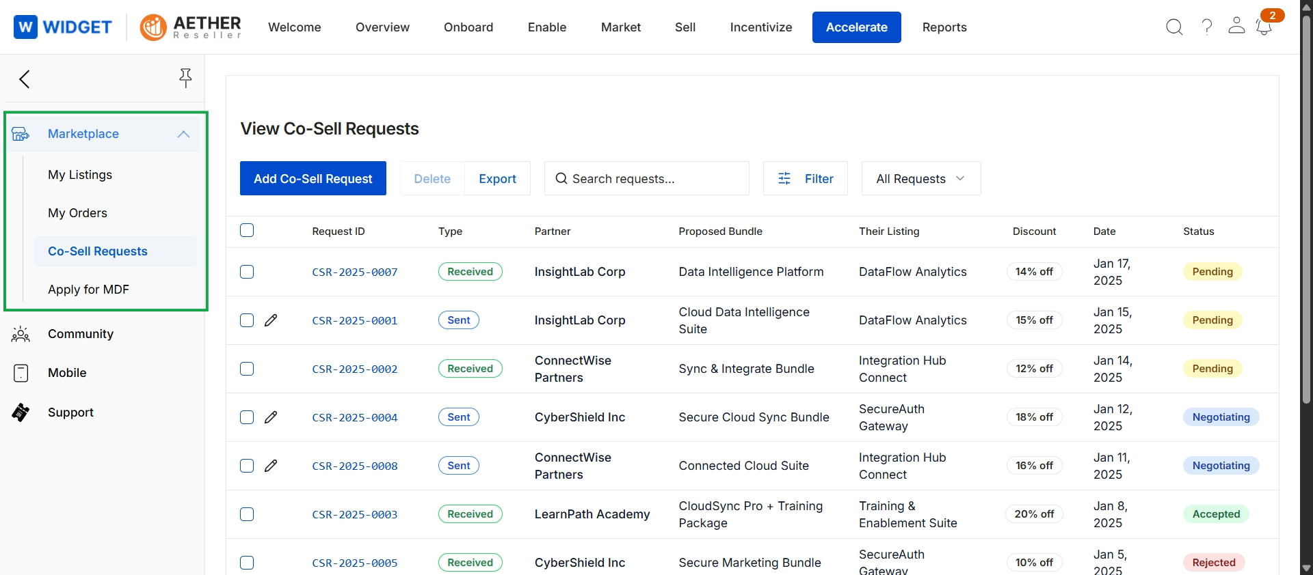Collapse the Marketplace section chevron
The image size is (1313, 575).
pyautogui.click(x=183, y=134)
